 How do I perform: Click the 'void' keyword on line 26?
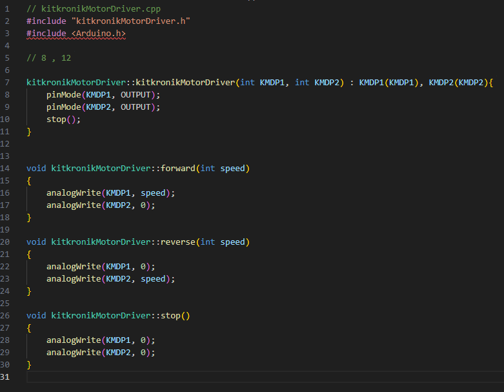pos(36,316)
